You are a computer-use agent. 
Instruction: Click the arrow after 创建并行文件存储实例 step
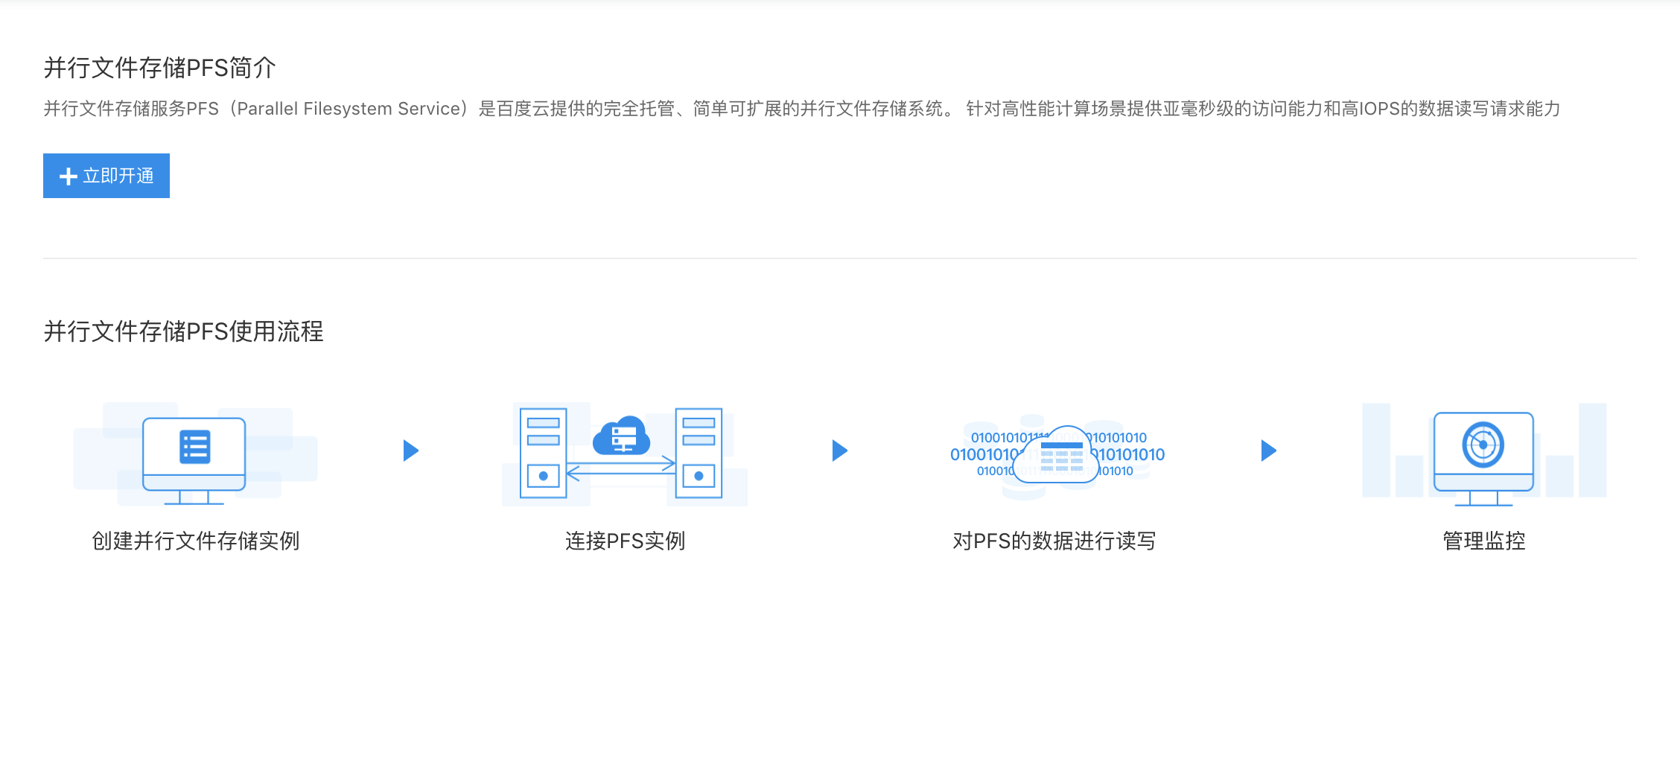click(x=411, y=451)
